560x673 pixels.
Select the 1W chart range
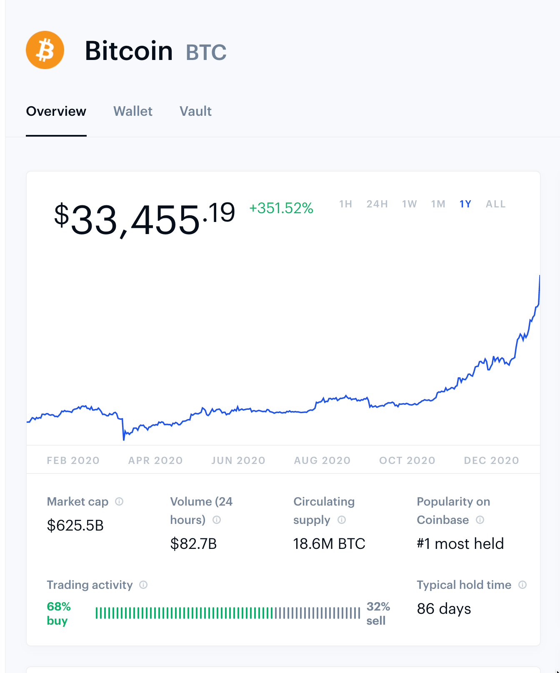409,204
